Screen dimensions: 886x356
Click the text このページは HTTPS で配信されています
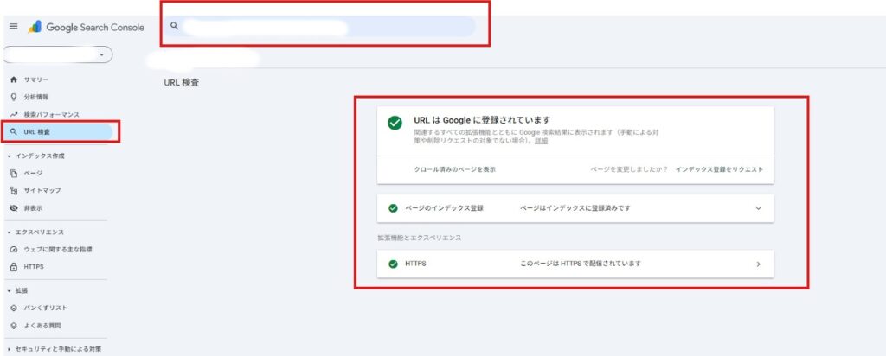[x=581, y=264]
